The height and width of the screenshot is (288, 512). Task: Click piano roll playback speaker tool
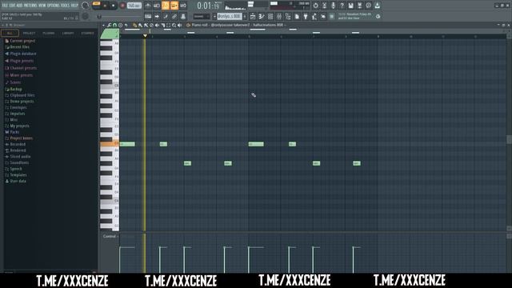tap(179, 25)
